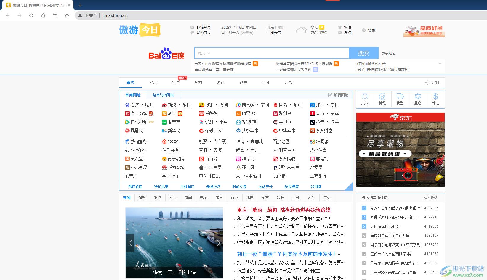Open the 一周天气 link
The width and height of the screenshot is (487, 280).
[274, 33]
